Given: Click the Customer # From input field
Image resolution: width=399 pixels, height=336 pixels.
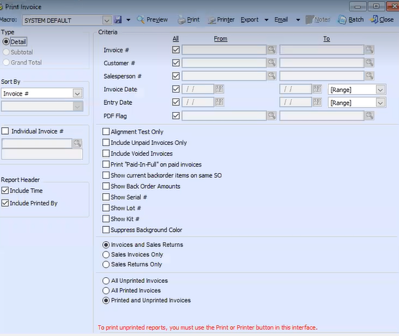Looking at the screenshot, I should tap(224, 62).
